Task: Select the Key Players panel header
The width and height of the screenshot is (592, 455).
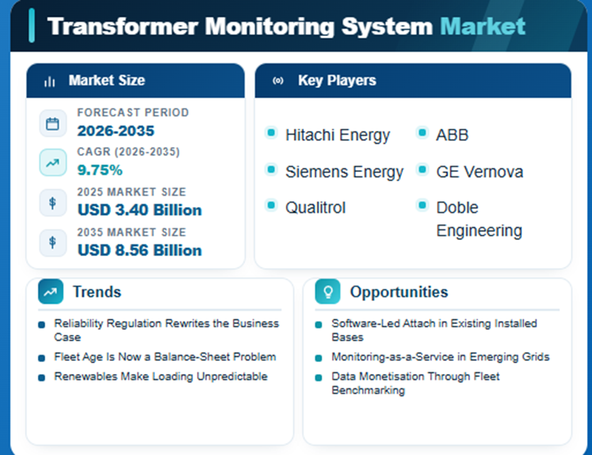Action: tap(413, 81)
